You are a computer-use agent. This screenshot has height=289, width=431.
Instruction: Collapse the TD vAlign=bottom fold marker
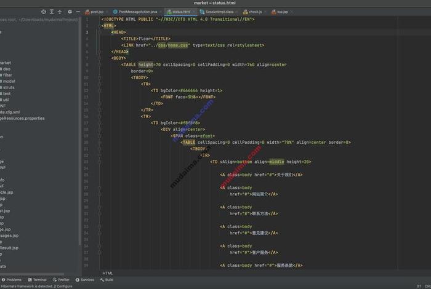click(x=100, y=162)
